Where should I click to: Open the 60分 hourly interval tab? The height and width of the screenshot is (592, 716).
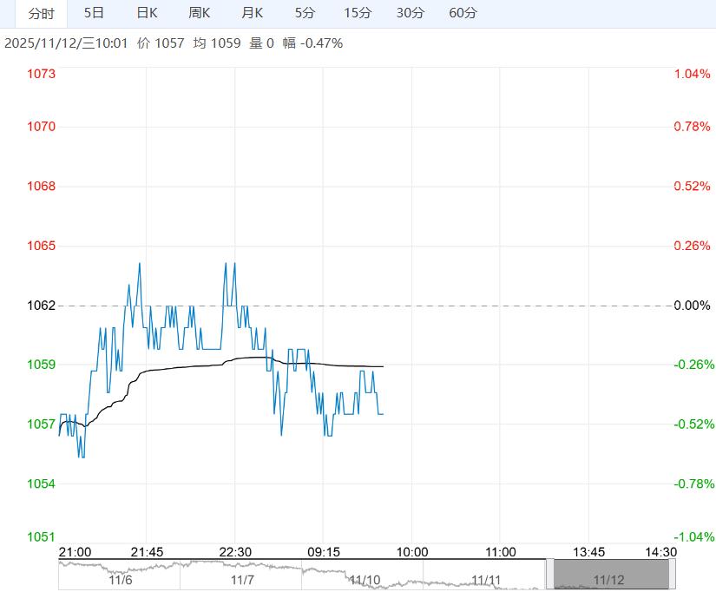pos(463,13)
